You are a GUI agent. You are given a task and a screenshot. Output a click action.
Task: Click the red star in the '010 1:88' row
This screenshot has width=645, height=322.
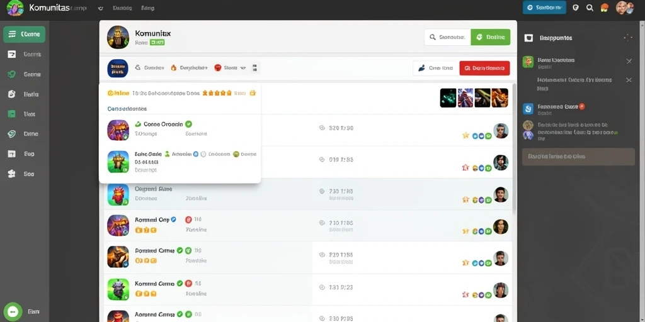pyautogui.click(x=465, y=167)
